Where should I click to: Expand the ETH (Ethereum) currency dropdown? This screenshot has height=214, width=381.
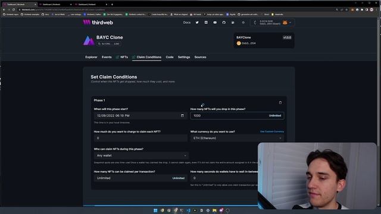237,138
